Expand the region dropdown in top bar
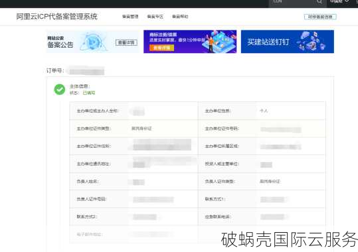The image size is (358, 252). (339, 1)
